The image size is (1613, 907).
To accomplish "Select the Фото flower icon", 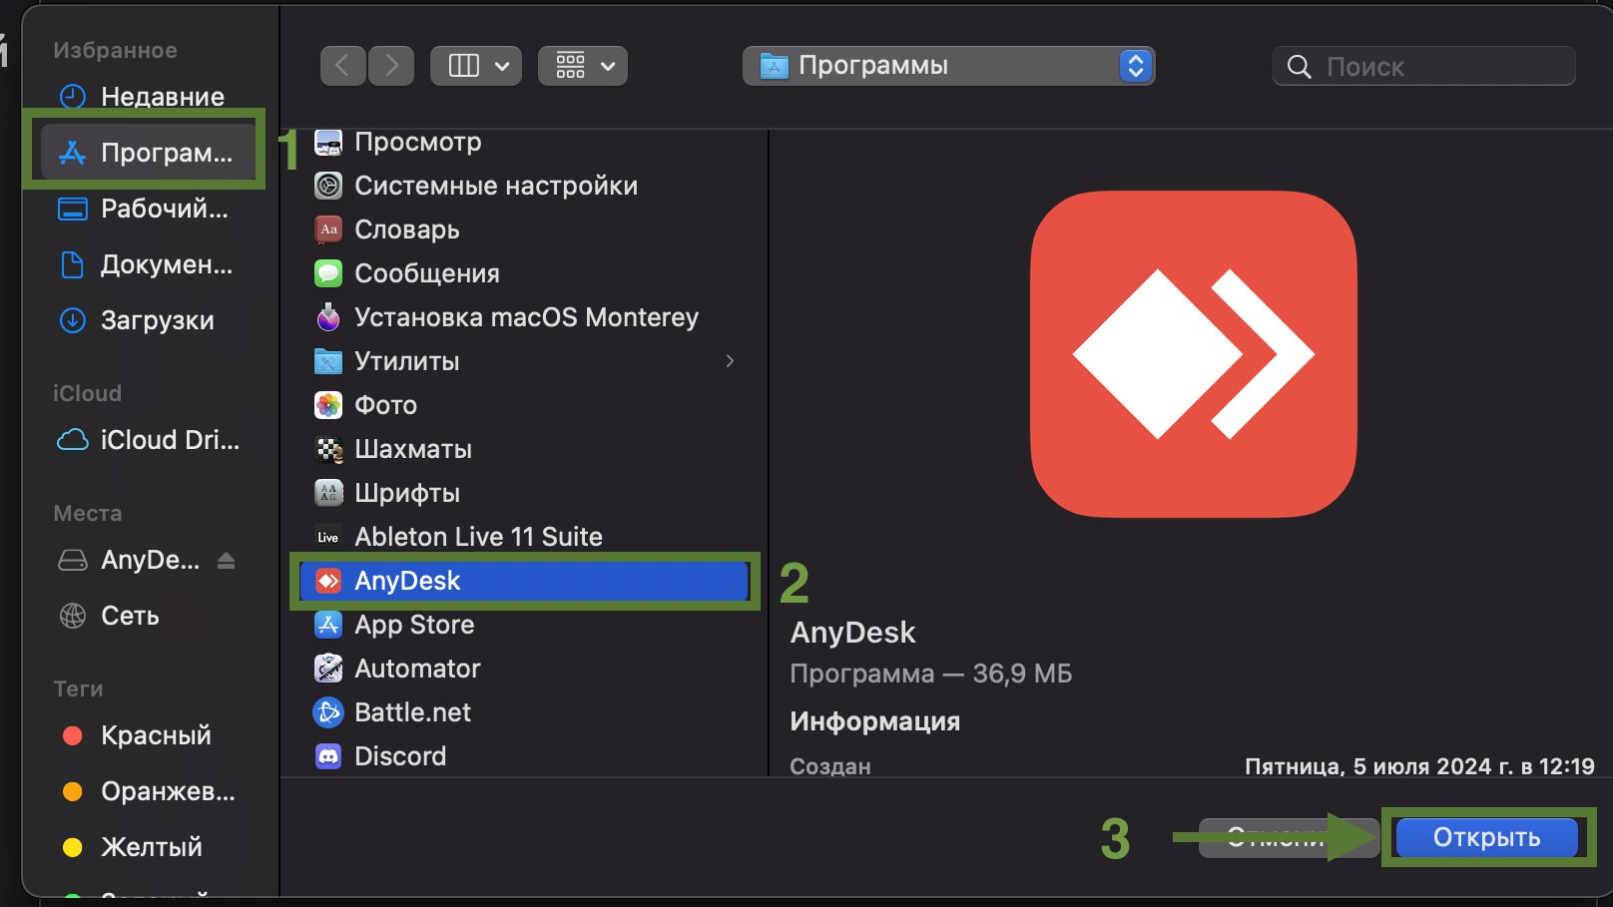I will (x=328, y=405).
